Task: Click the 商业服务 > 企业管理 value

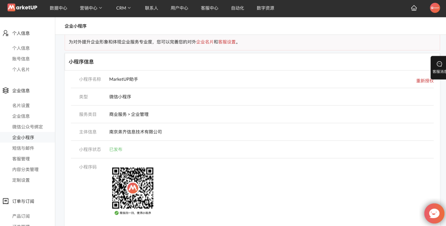Action: (129, 114)
